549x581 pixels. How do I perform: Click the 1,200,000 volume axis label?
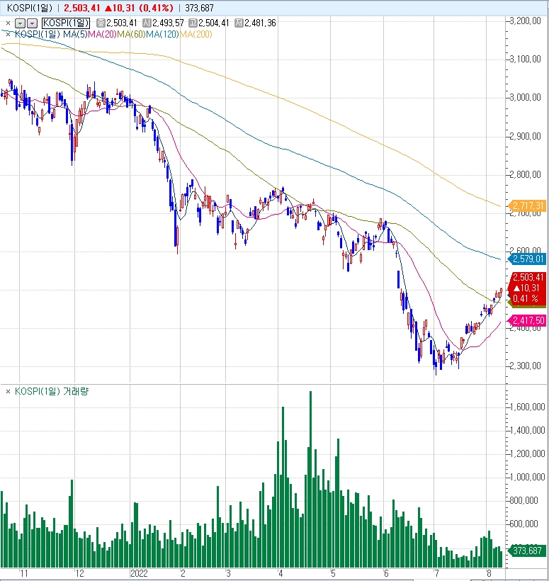[528, 454]
